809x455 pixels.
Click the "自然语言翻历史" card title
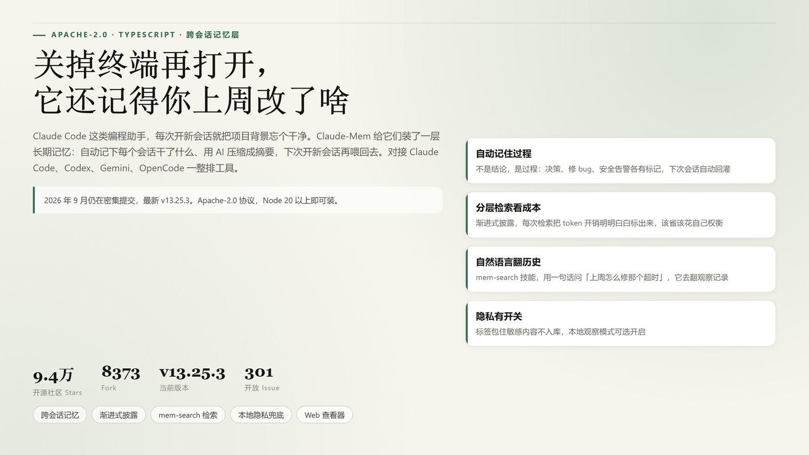click(x=508, y=262)
